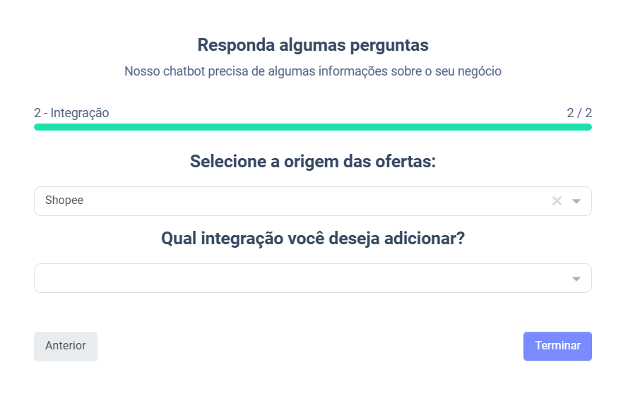Click the chatbot information subtitle text
The height and width of the screenshot is (396, 628).
(x=313, y=71)
